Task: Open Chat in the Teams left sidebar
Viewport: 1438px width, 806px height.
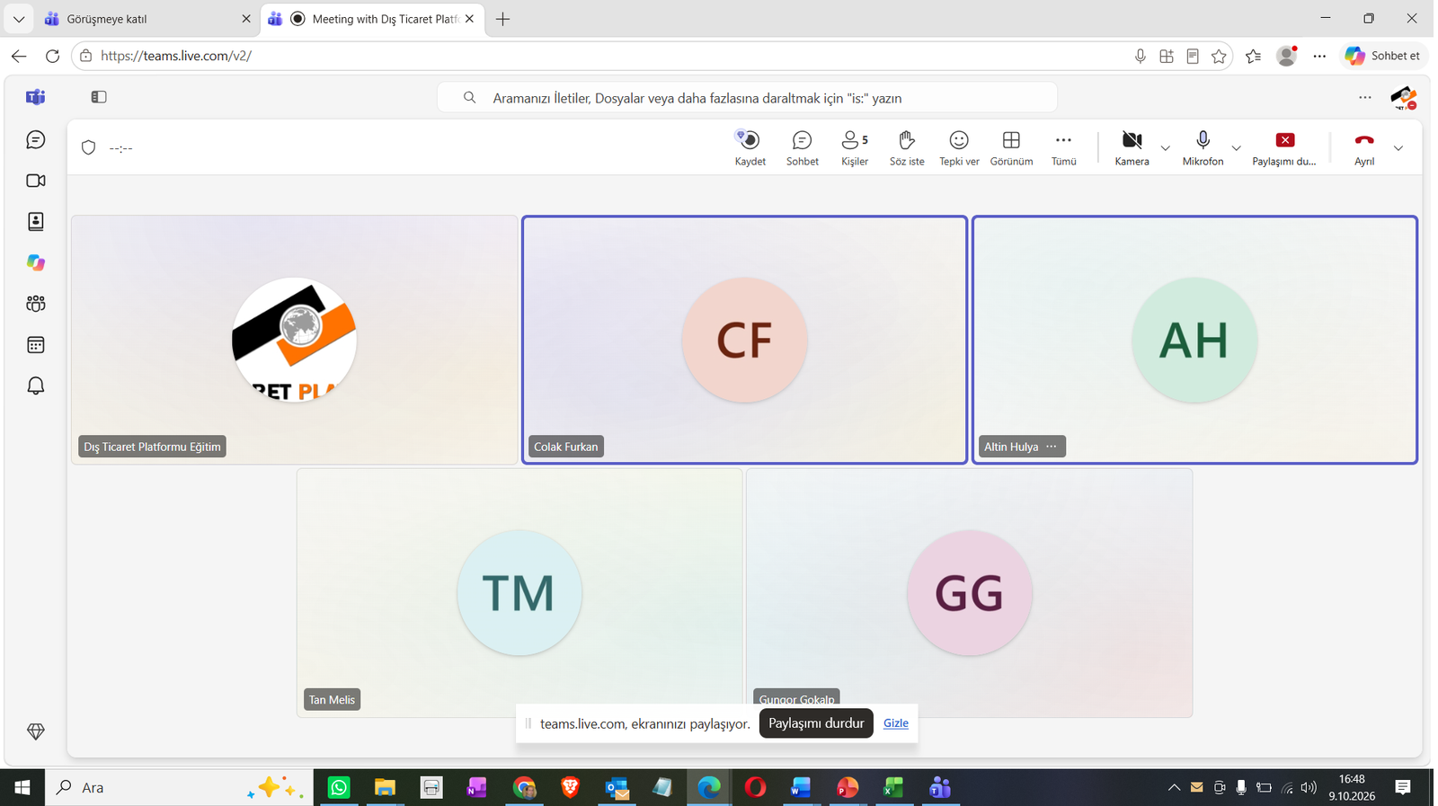Action: tap(36, 140)
